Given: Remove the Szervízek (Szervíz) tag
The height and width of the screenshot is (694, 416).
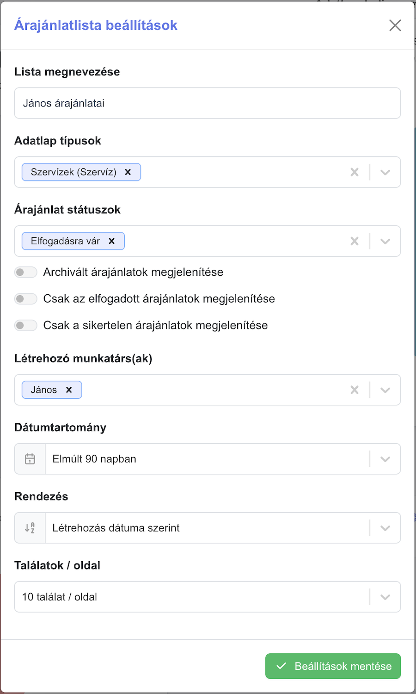Looking at the screenshot, I should pyautogui.click(x=128, y=172).
